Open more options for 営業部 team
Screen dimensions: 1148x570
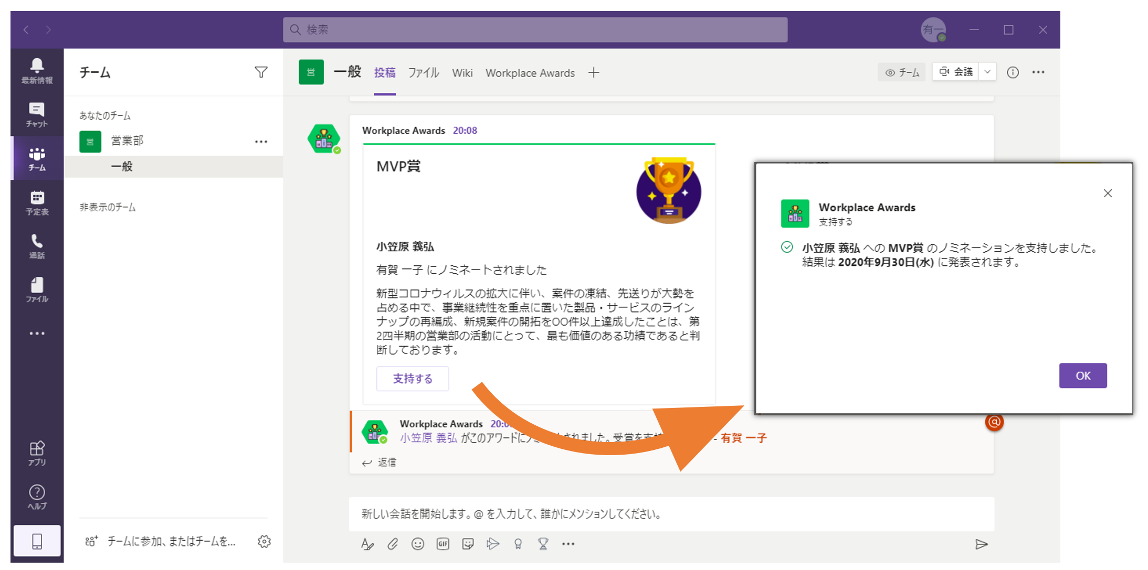tap(261, 142)
